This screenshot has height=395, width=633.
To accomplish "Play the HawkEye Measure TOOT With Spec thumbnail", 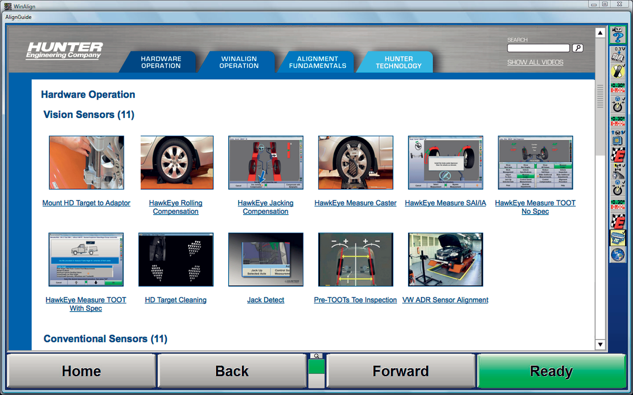I will click(x=86, y=259).
